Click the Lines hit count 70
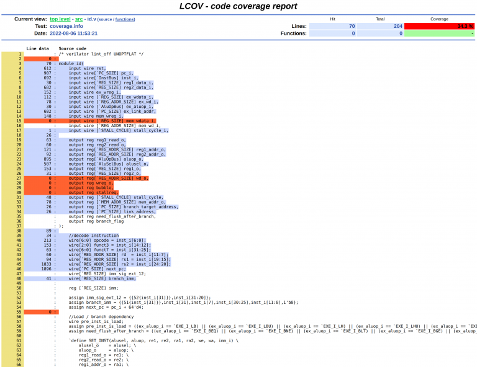This screenshot has height=367, width=477. pyautogui.click(x=332, y=26)
